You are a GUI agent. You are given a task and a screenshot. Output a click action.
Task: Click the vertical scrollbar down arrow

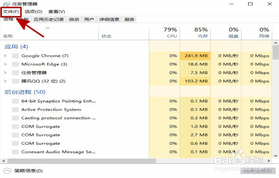pos(276,156)
